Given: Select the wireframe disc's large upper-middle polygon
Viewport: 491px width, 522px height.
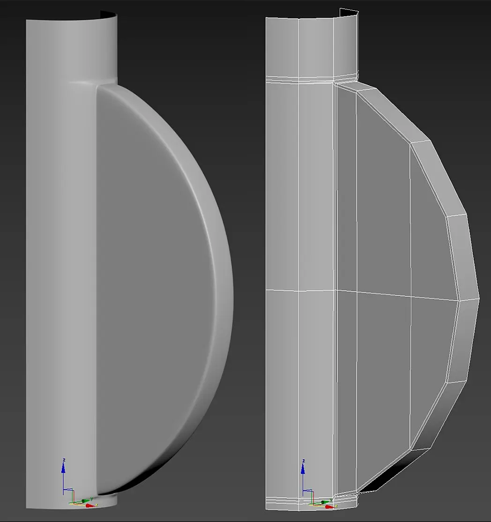Looking at the screenshot, I should click(x=383, y=200).
